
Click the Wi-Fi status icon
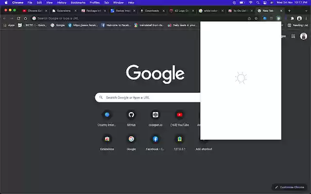[251, 2]
